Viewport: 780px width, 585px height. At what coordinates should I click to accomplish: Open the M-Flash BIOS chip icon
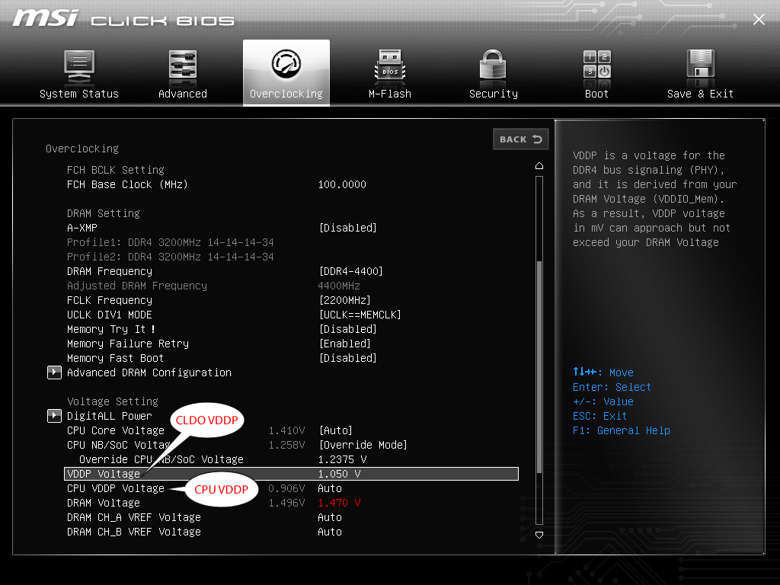[x=390, y=66]
